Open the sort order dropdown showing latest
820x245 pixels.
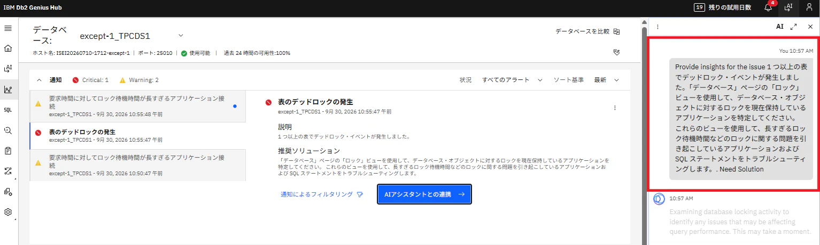tap(606, 80)
